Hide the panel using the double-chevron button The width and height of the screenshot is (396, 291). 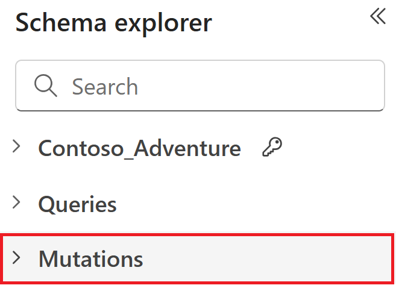click(378, 16)
